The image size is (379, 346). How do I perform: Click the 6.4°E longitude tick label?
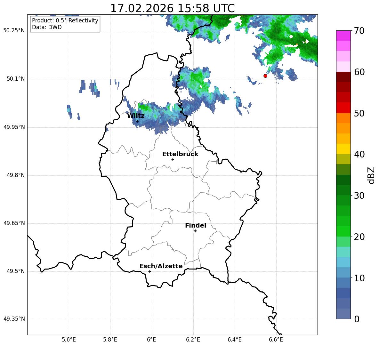click(x=235, y=340)
